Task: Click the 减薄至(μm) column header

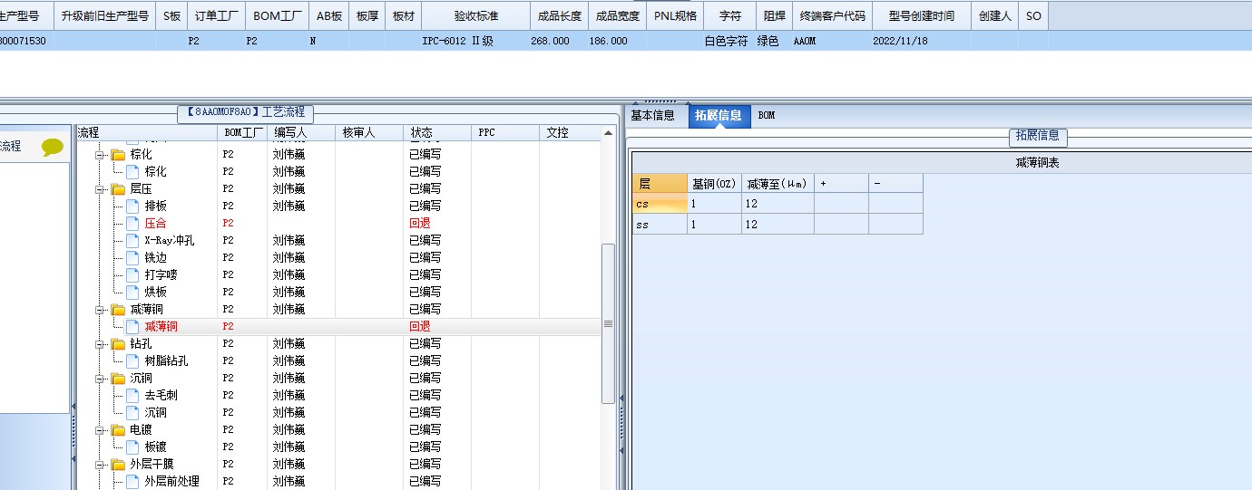Action: tap(778, 183)
